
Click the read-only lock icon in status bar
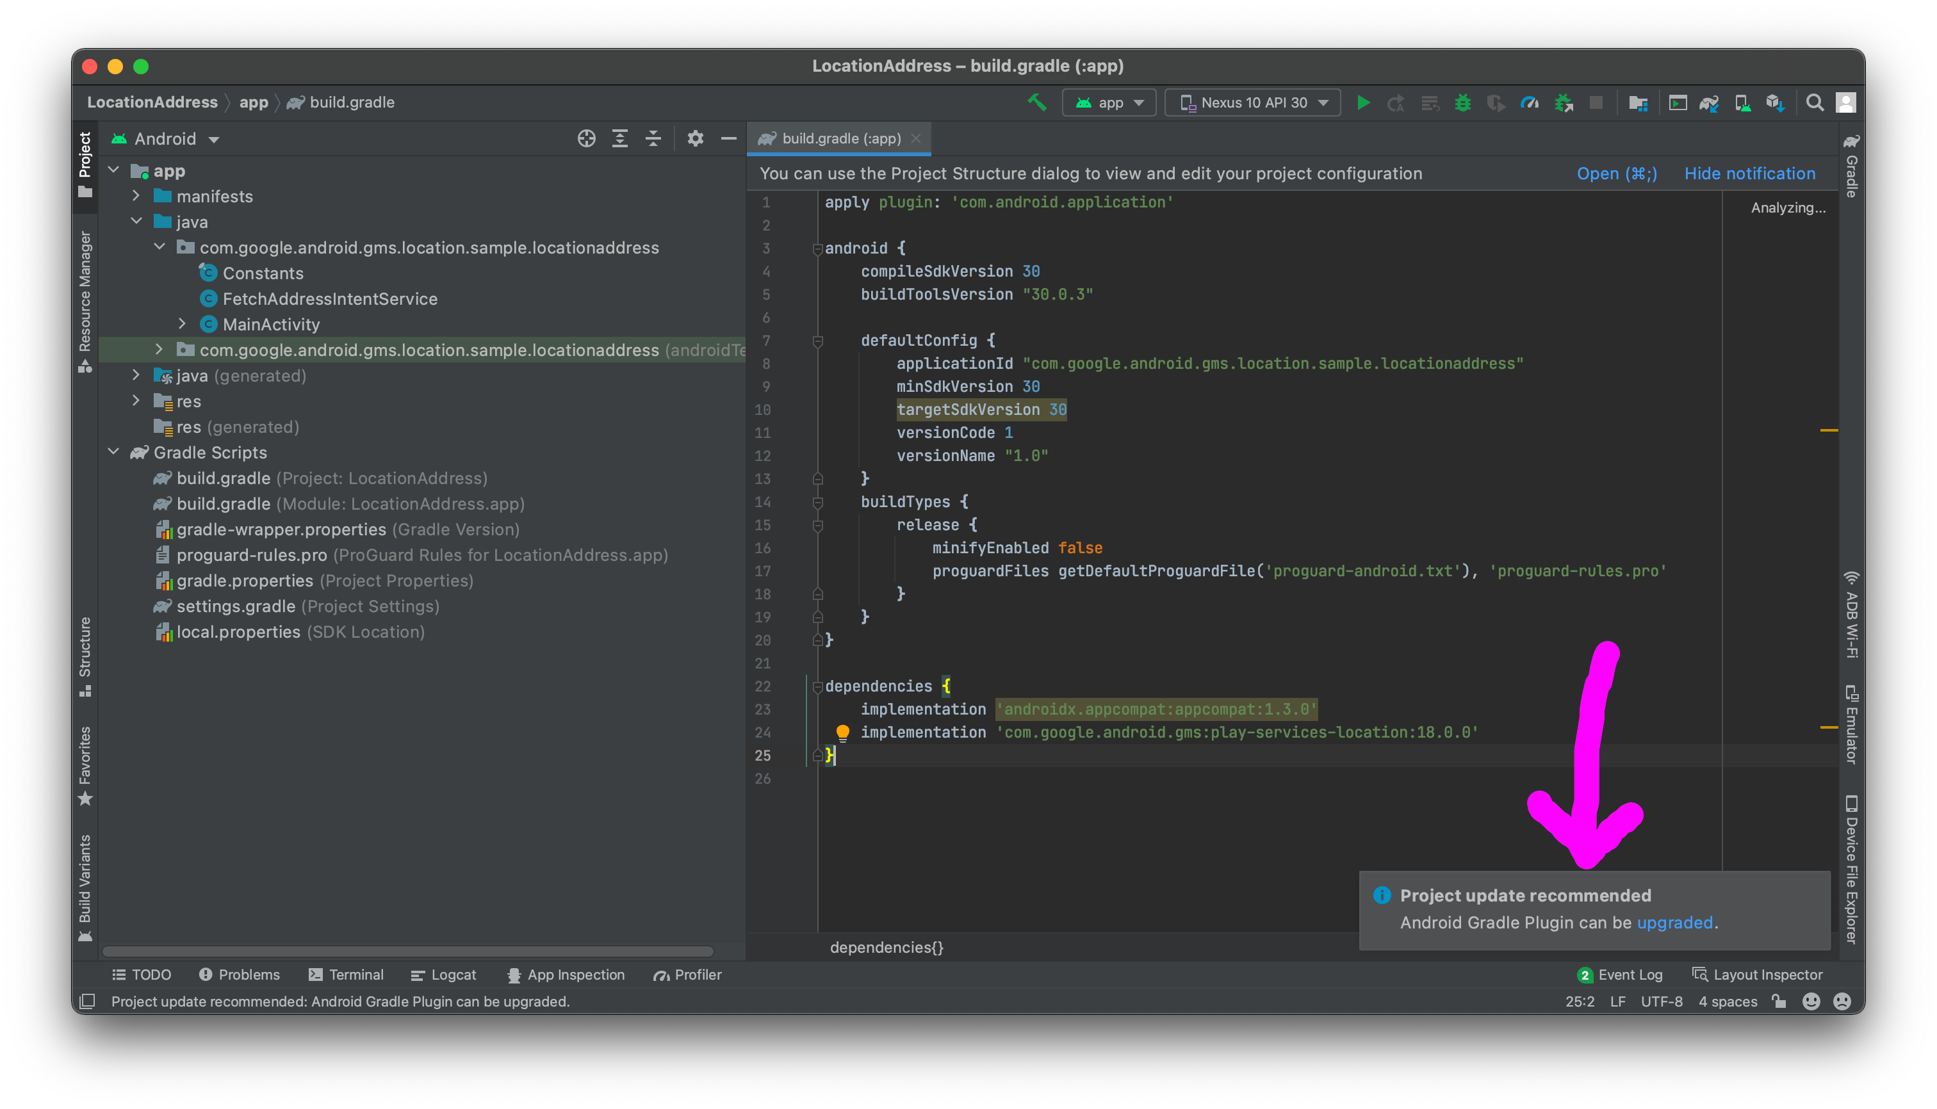coord(1779,1001)
